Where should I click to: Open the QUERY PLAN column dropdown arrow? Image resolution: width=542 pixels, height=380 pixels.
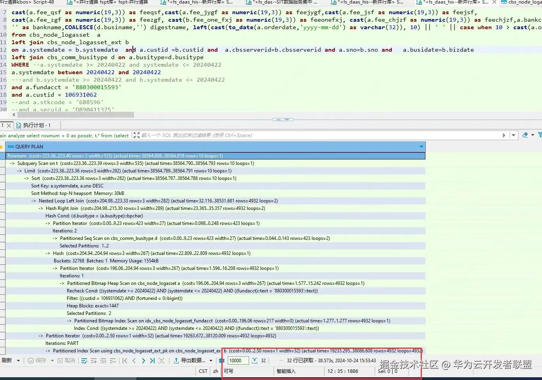[x=421, y=147]
